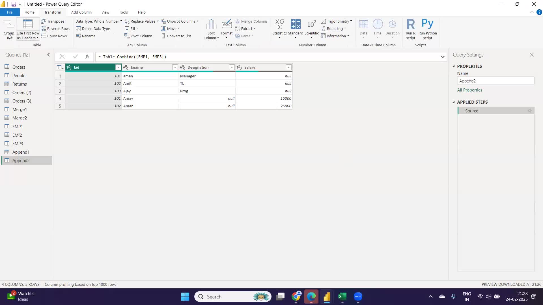Click Run Python script
543x305 pixels.
428,29
